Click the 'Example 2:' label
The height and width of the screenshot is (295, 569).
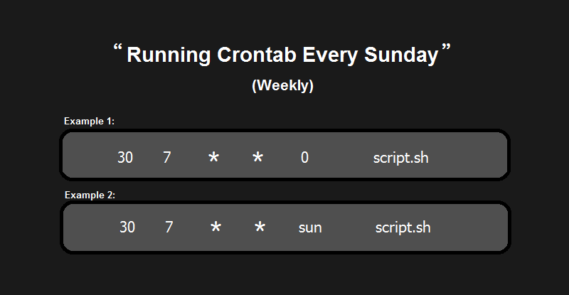90,195
